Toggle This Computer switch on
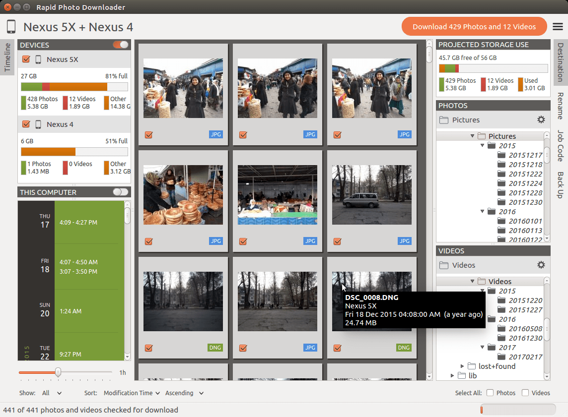The height and width of the screenshot is (417, 568). click(121, 192)
